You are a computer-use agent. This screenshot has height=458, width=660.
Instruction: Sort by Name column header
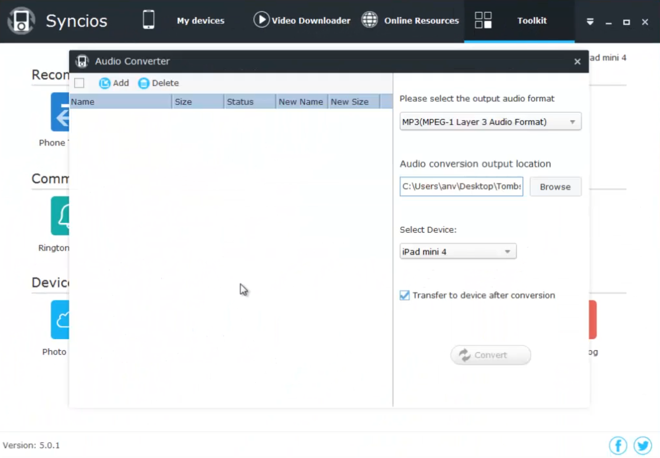coord(121,102)
